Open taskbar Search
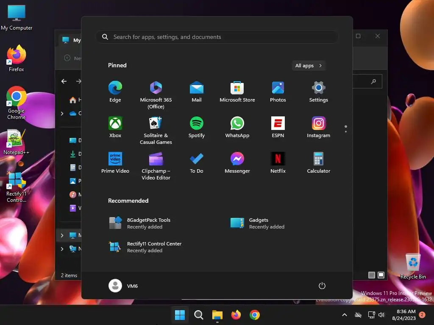Screen dimensions: 434x325 pyautogui.click(x=198, y=315)
